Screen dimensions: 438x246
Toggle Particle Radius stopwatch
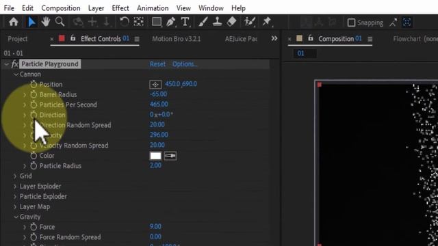tap(34, 166)
